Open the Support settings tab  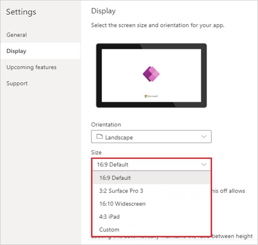pos(17,83)
